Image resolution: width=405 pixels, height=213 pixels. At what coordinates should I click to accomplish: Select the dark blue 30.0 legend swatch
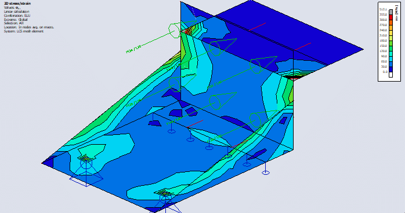point(390,69)
